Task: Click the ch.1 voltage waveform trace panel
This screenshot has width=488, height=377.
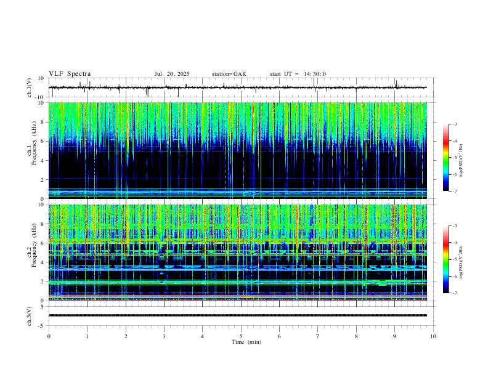Action: [x=242, y=87]
